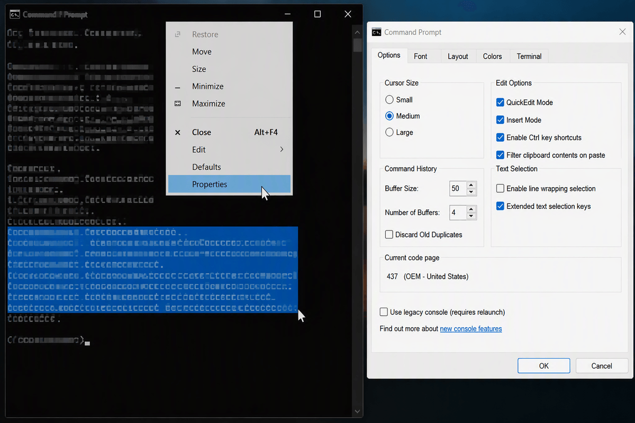Switch to the Layout tab
635x423 pixels.
pos(458,56)
